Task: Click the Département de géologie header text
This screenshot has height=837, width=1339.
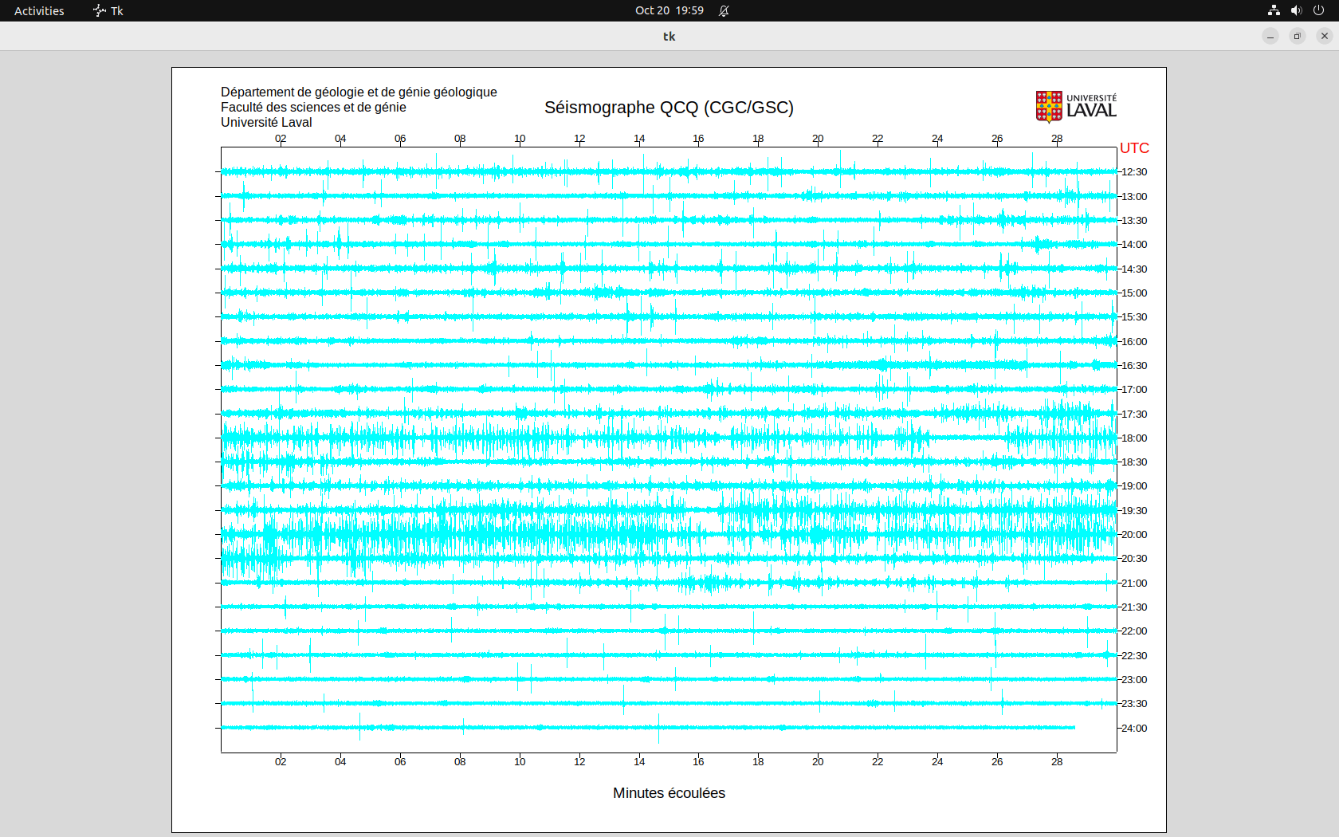Action: tap(359, 92)
